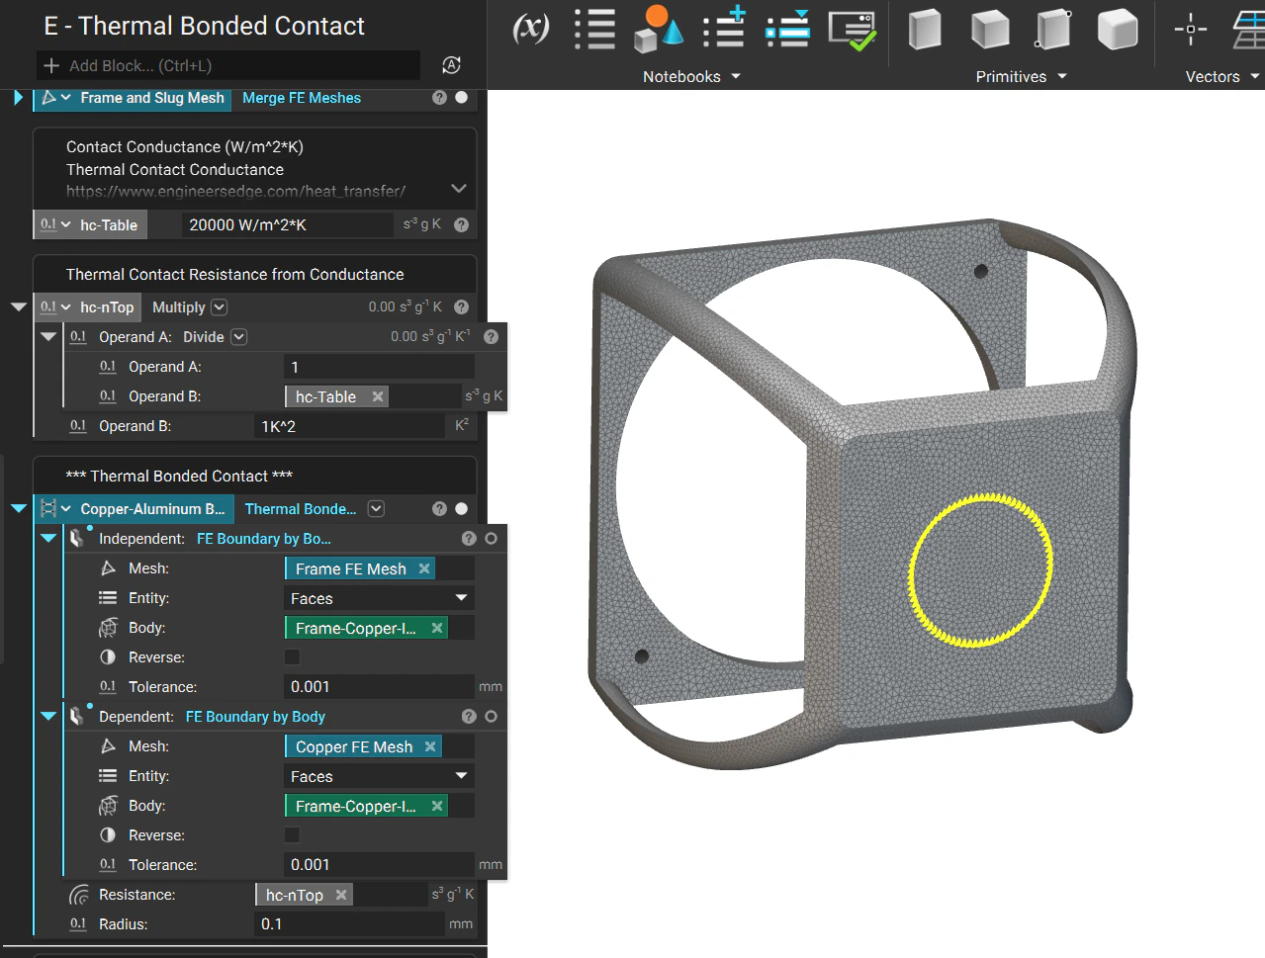The height and width of the screenshot is (958, 1265).
Task: Enable the Reverse checkbox under Dependent boundary
Action: (x=292, y=834)
